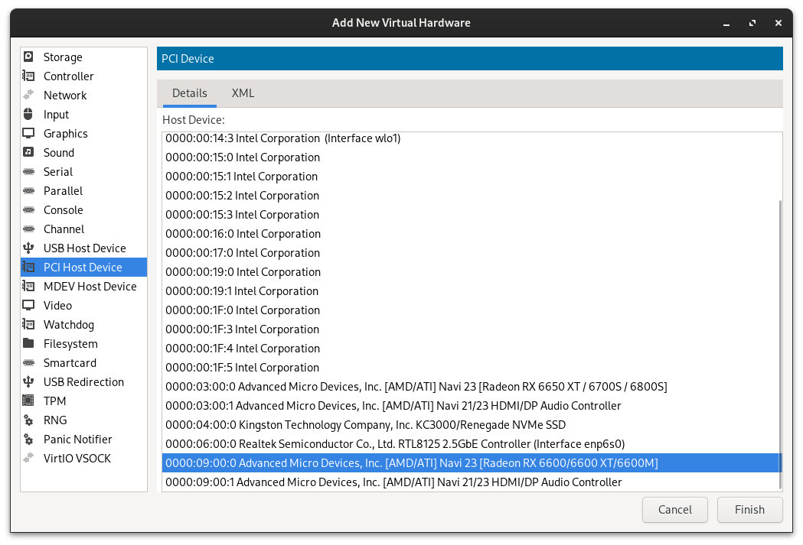Choose the Controller card icon
Image resolution: width=803 pixels, height=545 pixels.
click(28, 76)
